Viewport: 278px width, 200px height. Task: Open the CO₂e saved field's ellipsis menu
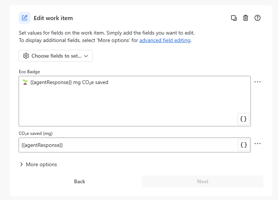258,143
